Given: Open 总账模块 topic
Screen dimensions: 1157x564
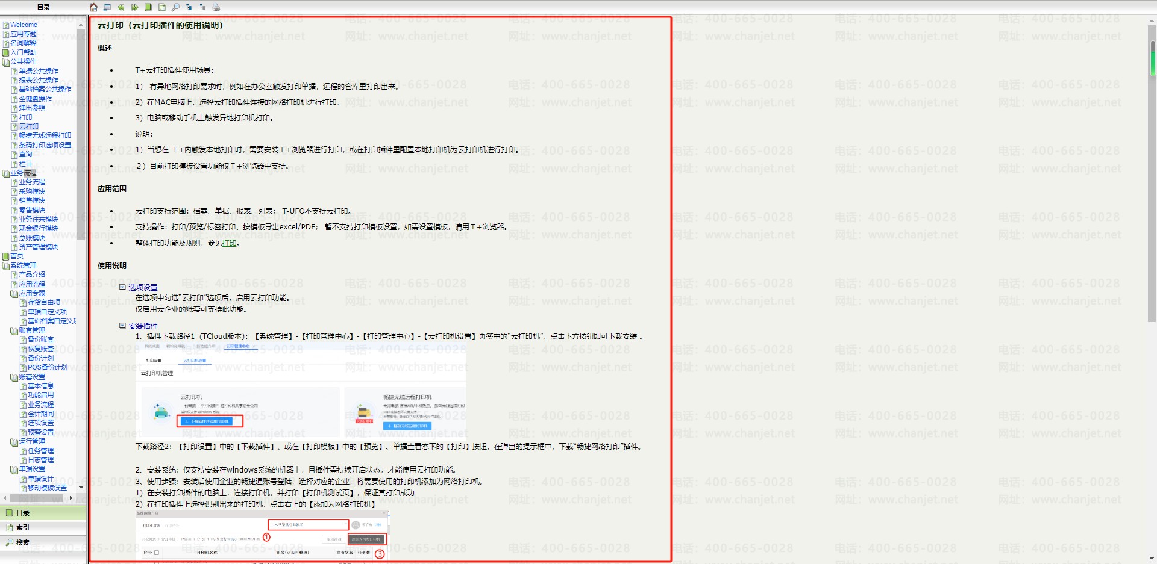Looking at the screenshot, I should coord(32,238).
